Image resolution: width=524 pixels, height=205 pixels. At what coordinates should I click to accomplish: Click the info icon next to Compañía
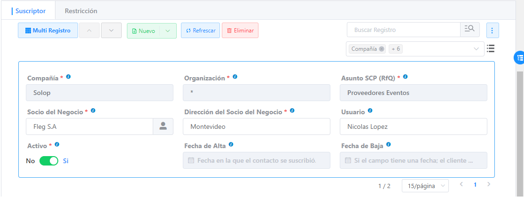[x=69, y=77]
